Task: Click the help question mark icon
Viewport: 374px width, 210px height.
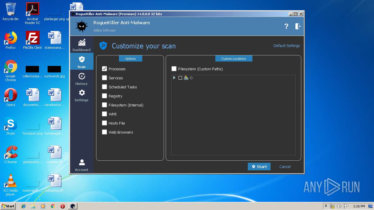Action: click(286, 26)
